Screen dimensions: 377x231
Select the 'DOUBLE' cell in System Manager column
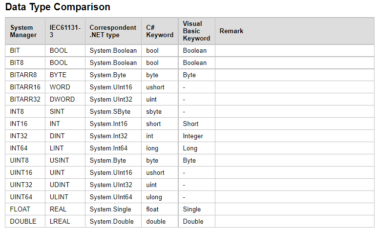coord(25,221)
